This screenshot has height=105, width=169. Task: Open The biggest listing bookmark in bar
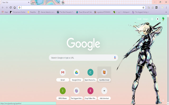pos(141,12)
